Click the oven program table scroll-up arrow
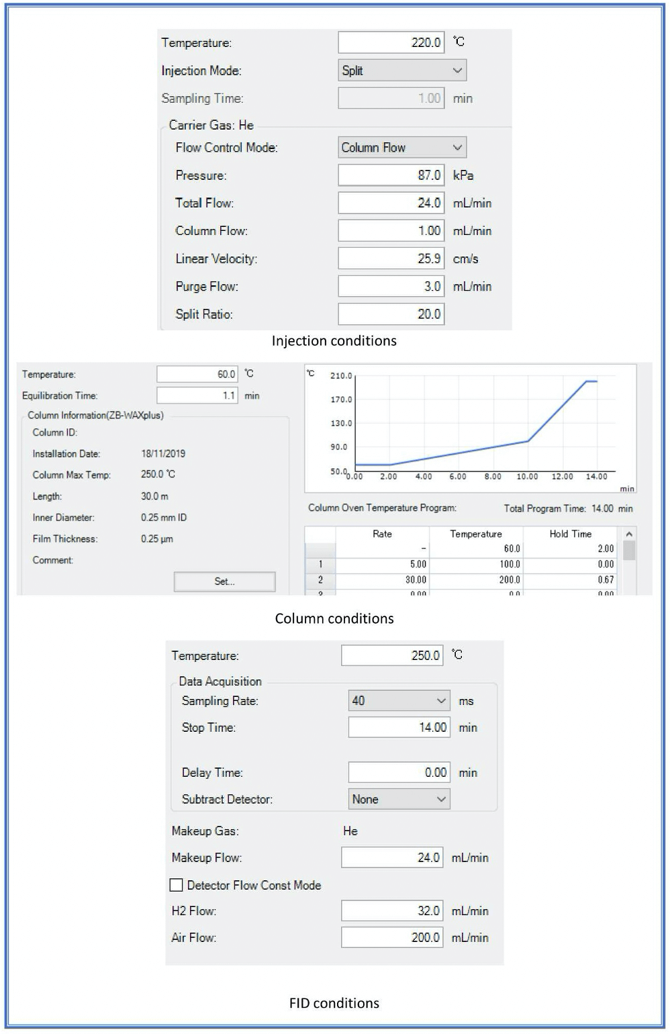 629,534
